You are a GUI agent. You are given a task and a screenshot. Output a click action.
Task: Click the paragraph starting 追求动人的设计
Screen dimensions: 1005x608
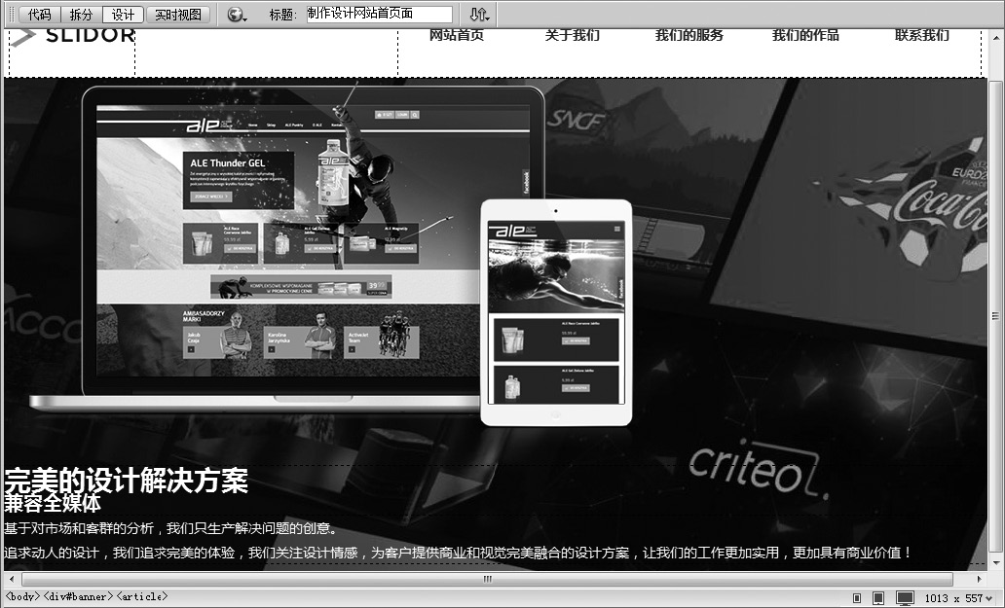pyautogui.click(x=459, y=553)
